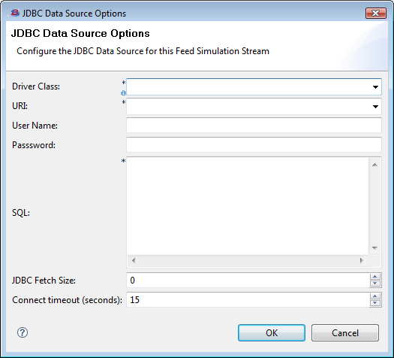Increase the JDBC Fetch Size value

(375, 277)
